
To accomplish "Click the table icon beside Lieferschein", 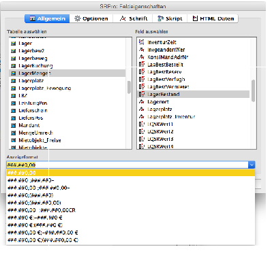I will [x=14, y=111].
